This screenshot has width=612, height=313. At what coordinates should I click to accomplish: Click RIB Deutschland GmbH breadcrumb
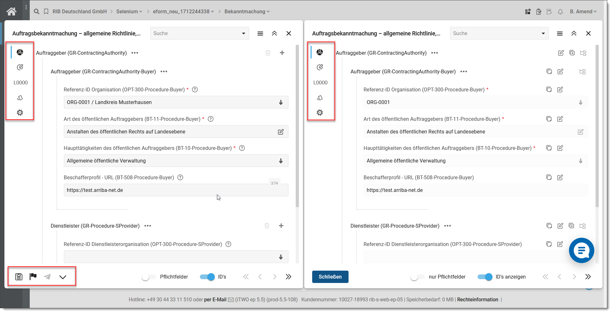coord(80,12)
